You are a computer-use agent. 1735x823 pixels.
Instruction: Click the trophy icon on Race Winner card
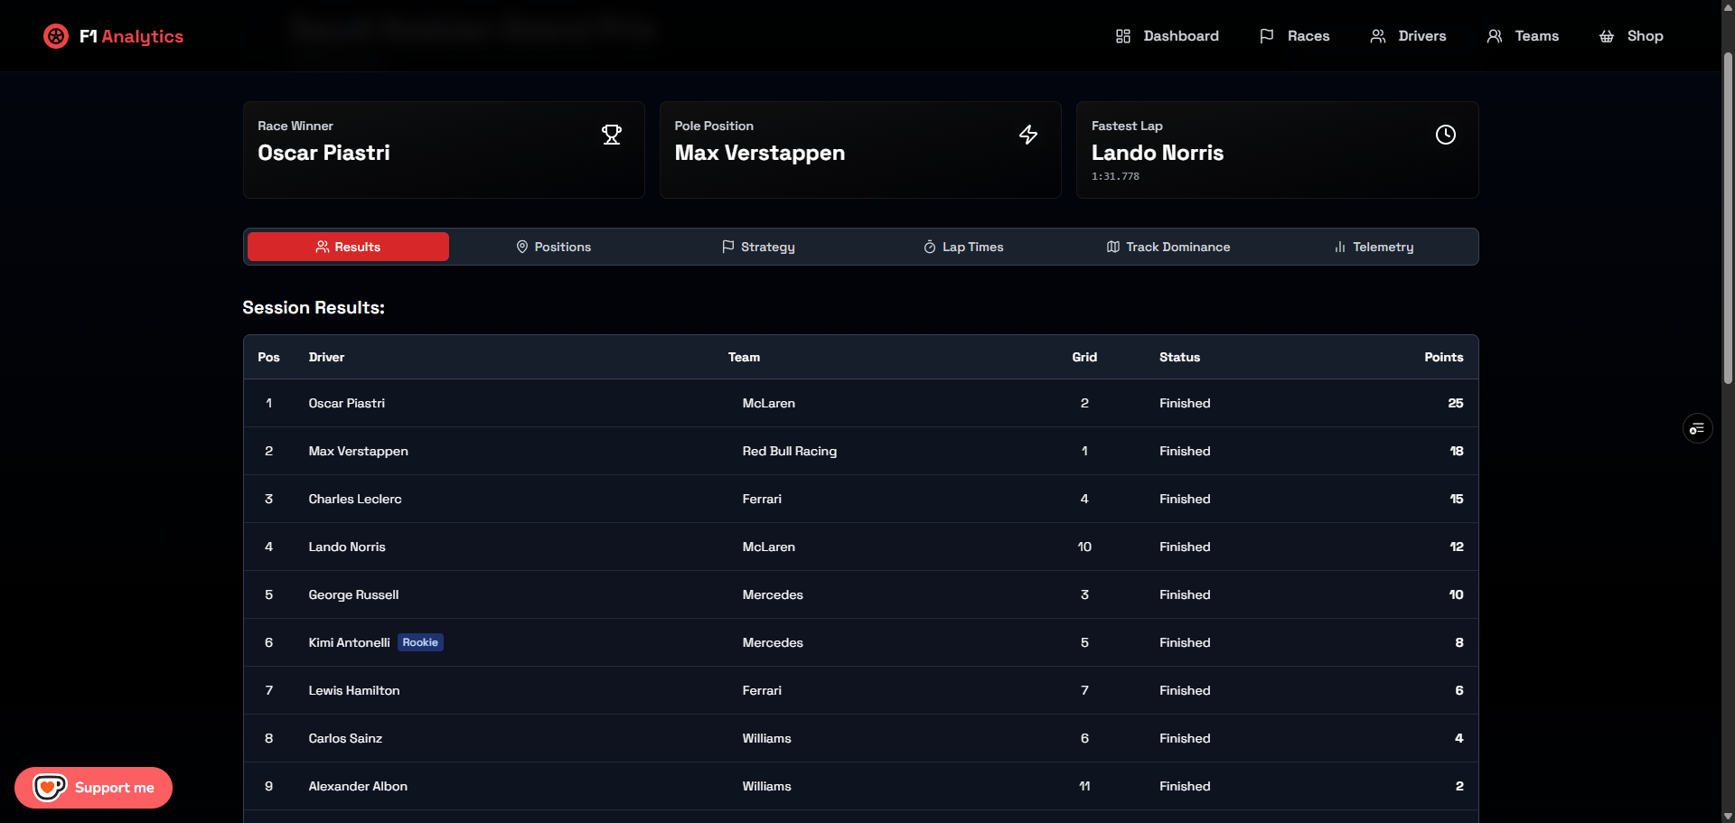(x=612, y=135)
